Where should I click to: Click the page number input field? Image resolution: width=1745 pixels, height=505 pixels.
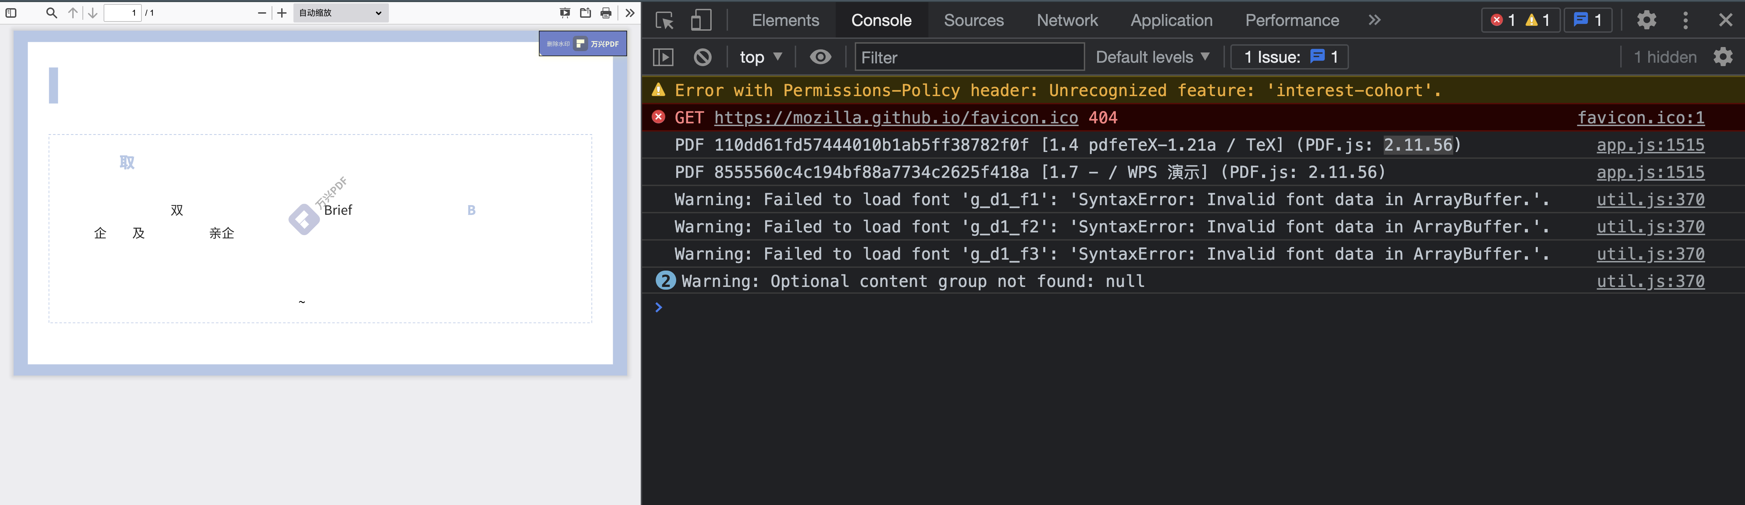[122, 13]
